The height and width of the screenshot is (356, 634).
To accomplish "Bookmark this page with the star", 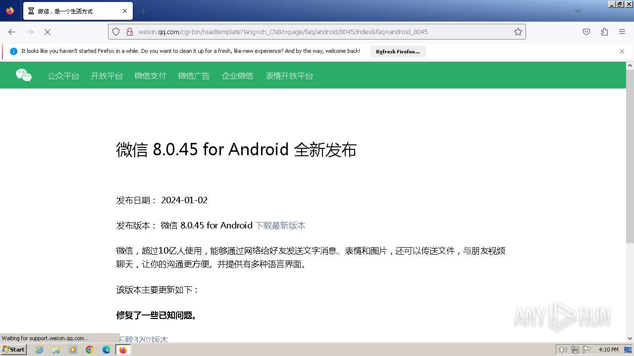I will [518, 32].
